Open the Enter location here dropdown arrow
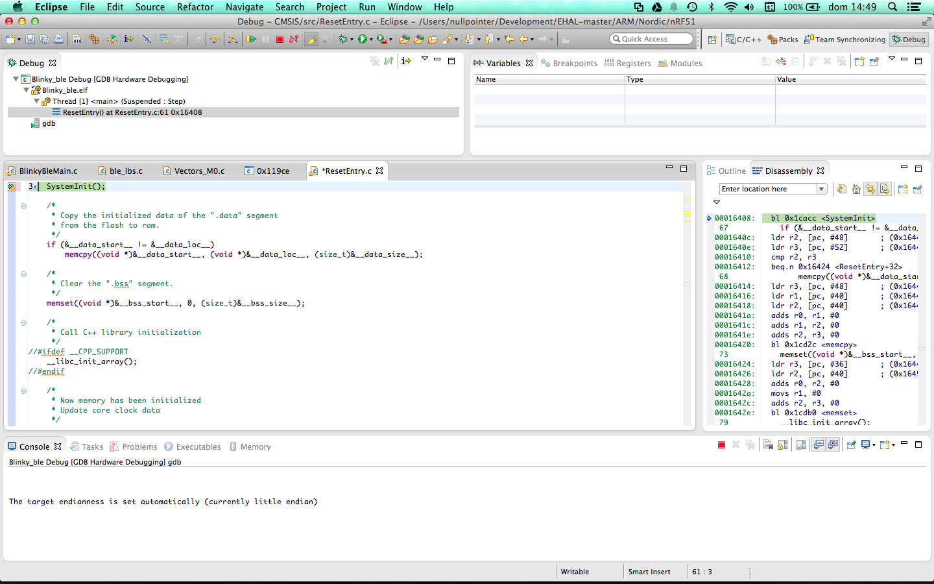Screen dimensions: 934x584 821,189
